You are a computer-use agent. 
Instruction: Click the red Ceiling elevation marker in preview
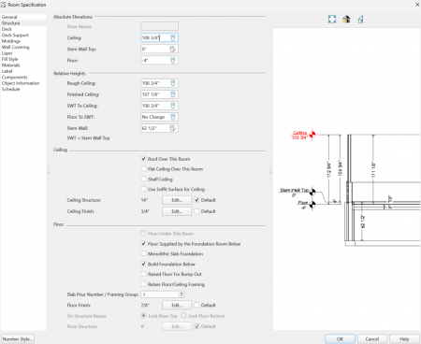click(x=312, y=135)
